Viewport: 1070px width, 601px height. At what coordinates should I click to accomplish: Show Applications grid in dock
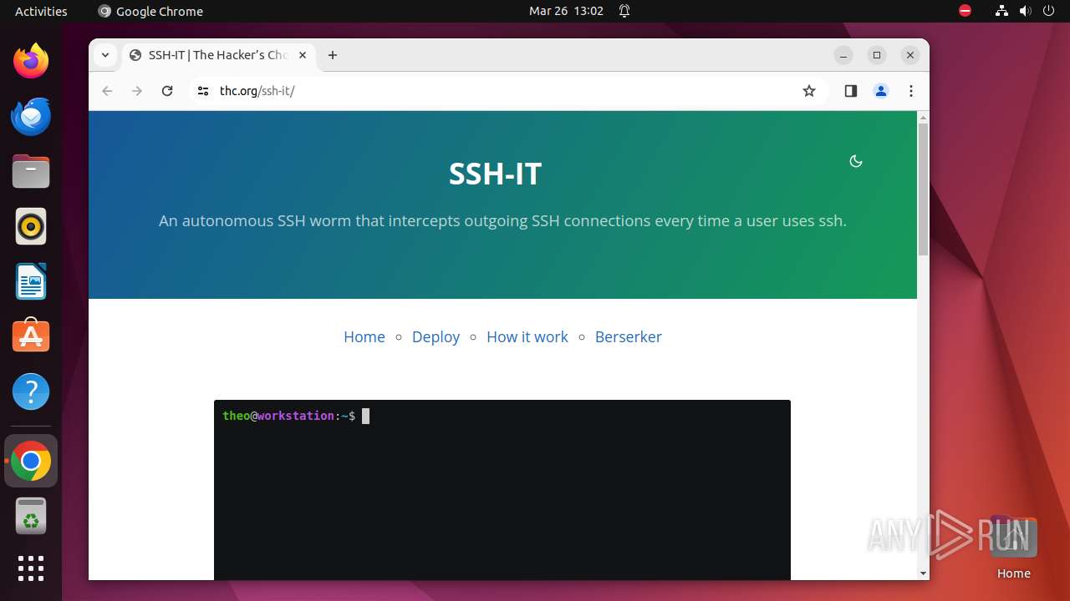31,568
